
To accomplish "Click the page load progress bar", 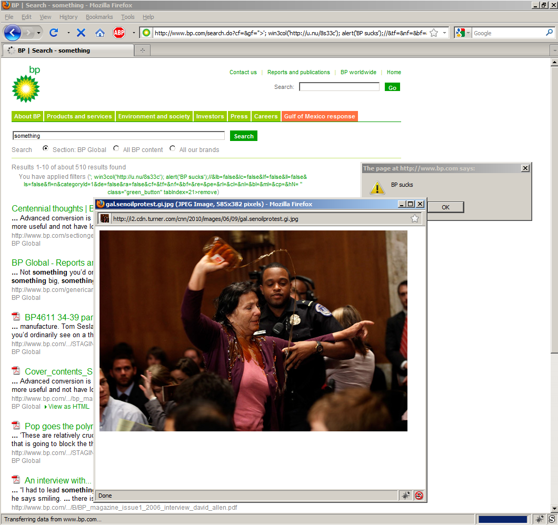I will click(503, 519).
